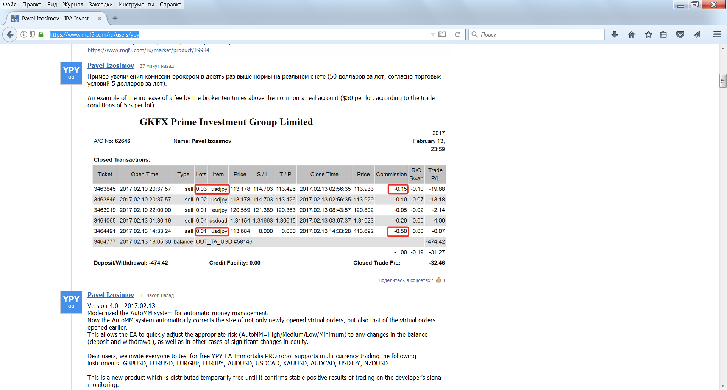Image resolution: width=727 pixels, height=390 pixels.
Task: Open Pavel Izosimov link in 37 minutes post
Action: click(x=111, y=65)
